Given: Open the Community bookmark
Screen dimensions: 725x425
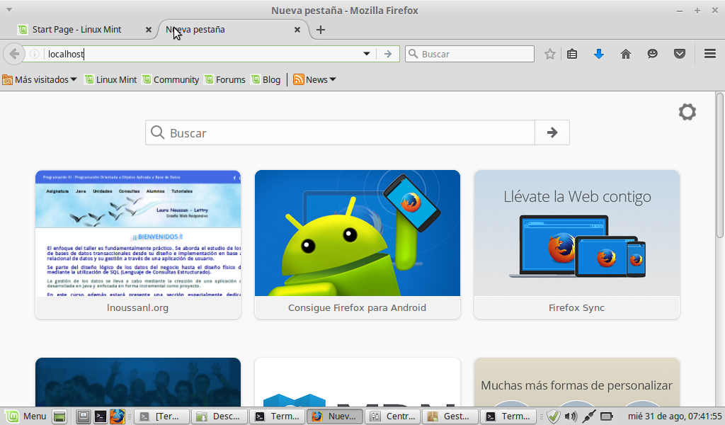Looking at the screenshot, I should pos(171,79).
